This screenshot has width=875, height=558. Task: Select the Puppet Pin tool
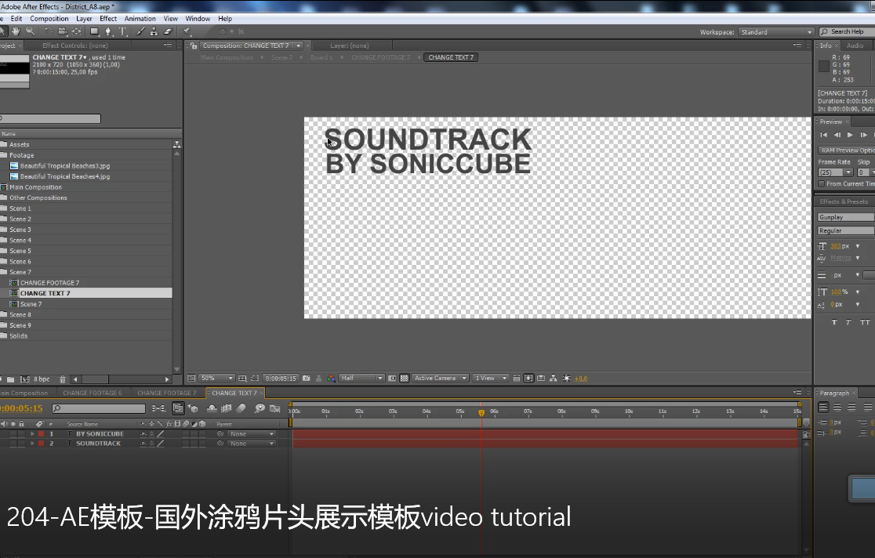click(x=187, y=31)
